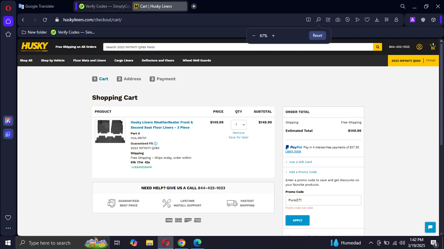Change the selected vehicle
Image resolution: width=444 pixels, height=249 pixels.
point(431,60)
